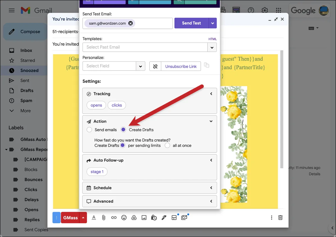Click the stage 1 follow-up pill
The image size is (336, 237).
click(x=97, y=172)
